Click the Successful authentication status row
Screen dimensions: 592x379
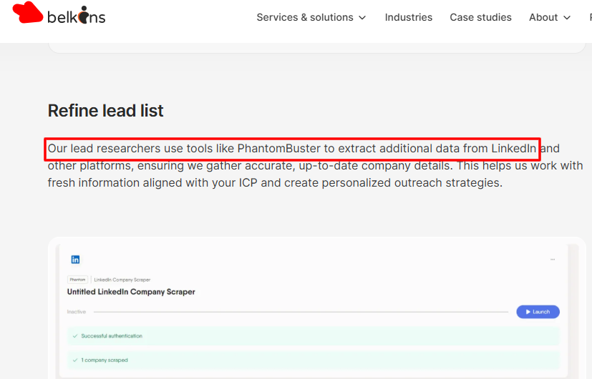pyautogui.click(x=314, y=335)
